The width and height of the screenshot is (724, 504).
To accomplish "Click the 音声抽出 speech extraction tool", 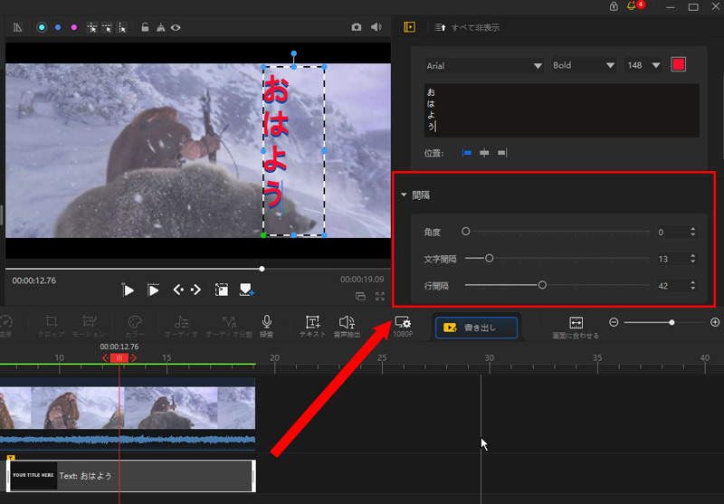I will click(x=347, y=326).
